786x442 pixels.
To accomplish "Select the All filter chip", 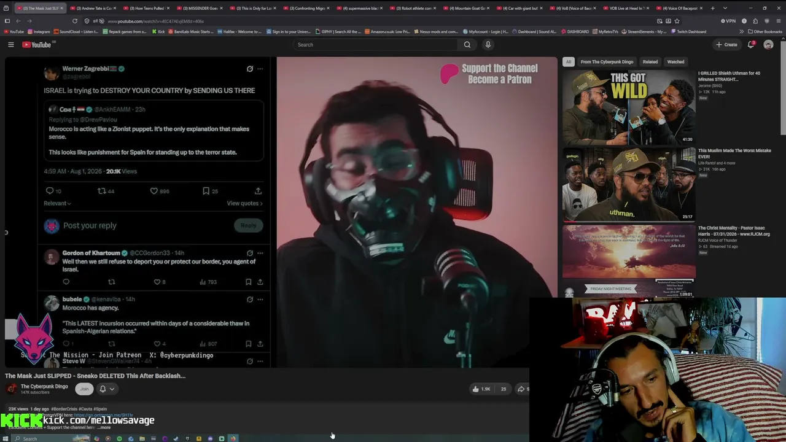I will click(x=569, y=61).
